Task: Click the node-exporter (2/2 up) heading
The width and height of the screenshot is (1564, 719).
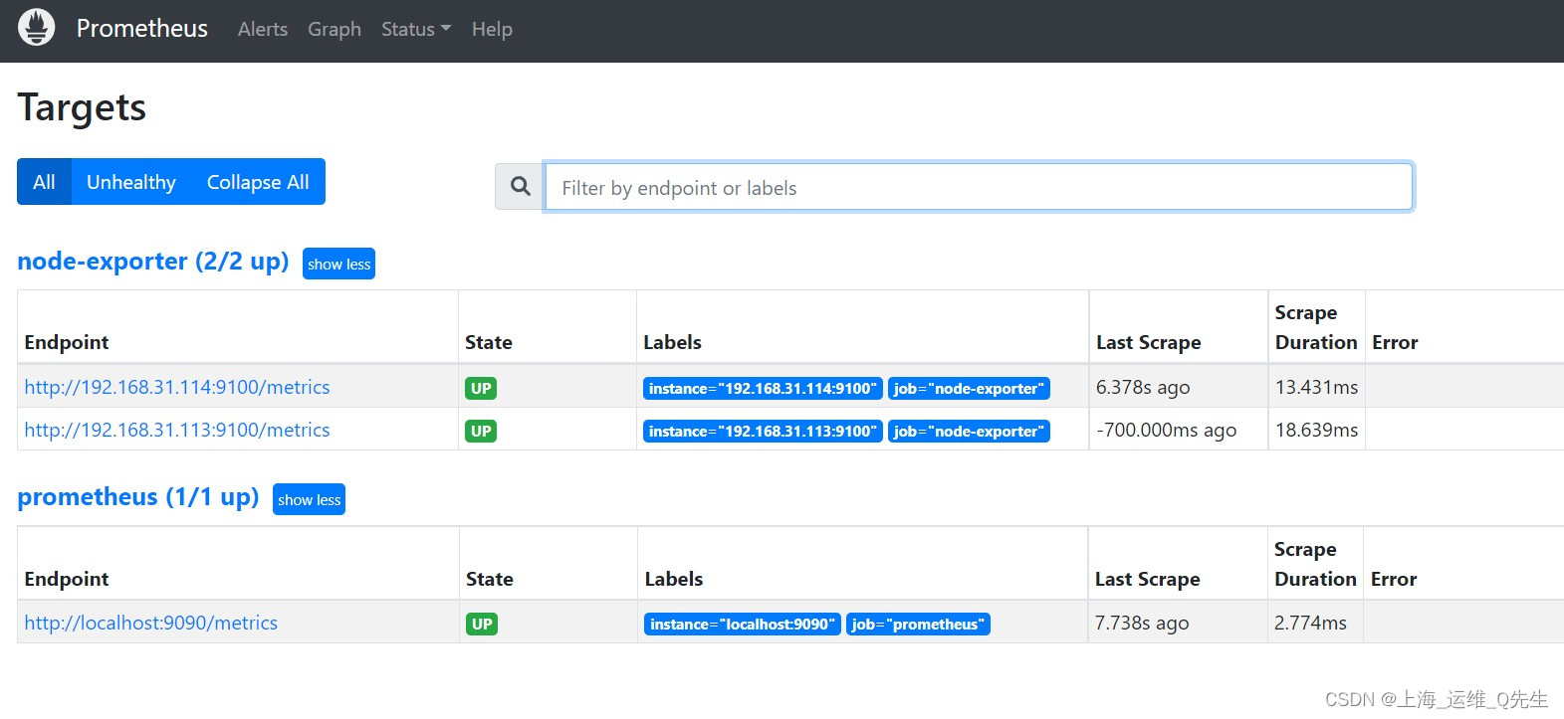Action: pos(152,262)
